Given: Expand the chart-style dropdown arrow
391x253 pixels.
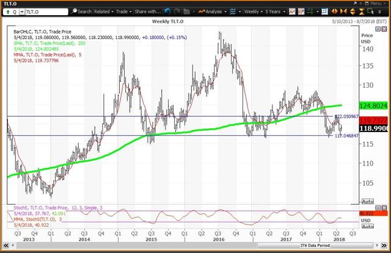Looking at the screenshot, I should coord(239,12).
